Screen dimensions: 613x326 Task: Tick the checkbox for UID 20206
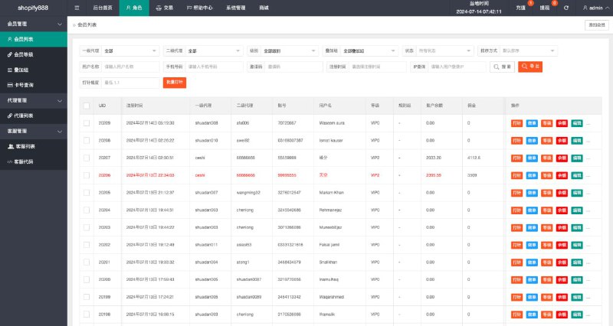coord(87,175)
